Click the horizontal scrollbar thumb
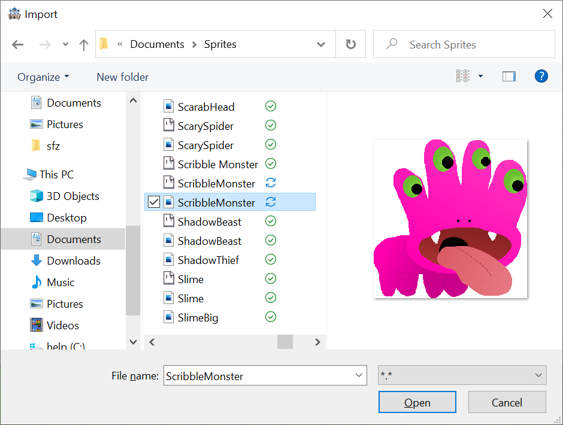Image resolution: width=563 pixels, height=425 pixels. tap(285, 342)
